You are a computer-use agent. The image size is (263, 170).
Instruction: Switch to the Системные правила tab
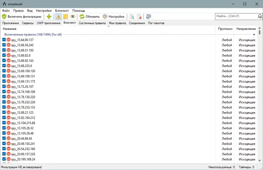point(92,23)
